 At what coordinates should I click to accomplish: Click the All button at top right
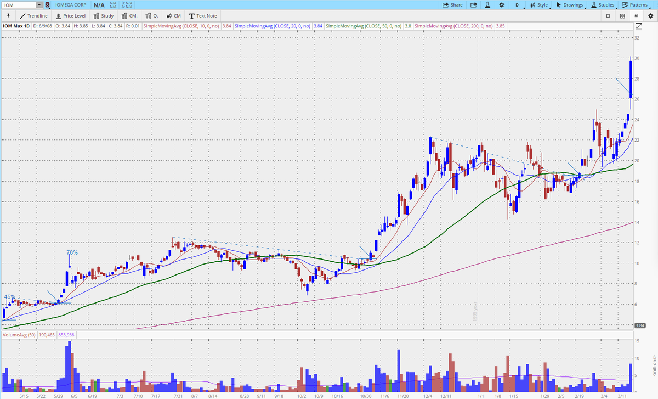(637, 15)
